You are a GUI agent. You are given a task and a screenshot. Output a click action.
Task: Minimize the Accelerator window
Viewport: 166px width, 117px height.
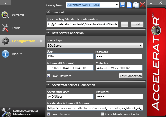tap(151, 3)
